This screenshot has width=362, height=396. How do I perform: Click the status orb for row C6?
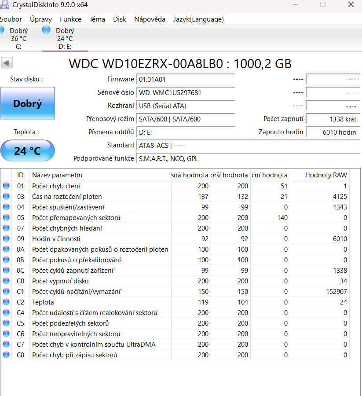click(x=6, y=334)
